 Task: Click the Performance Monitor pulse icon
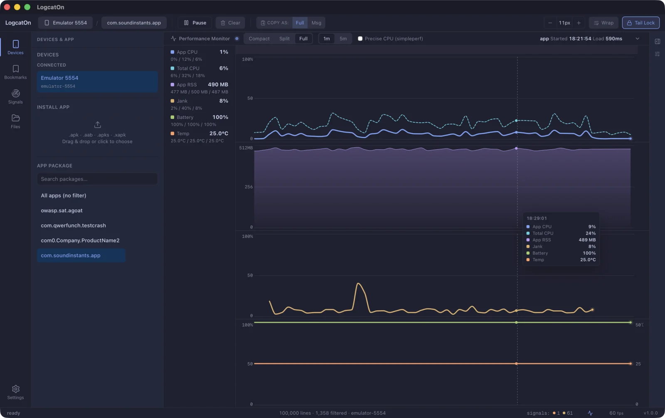point(173,39)
